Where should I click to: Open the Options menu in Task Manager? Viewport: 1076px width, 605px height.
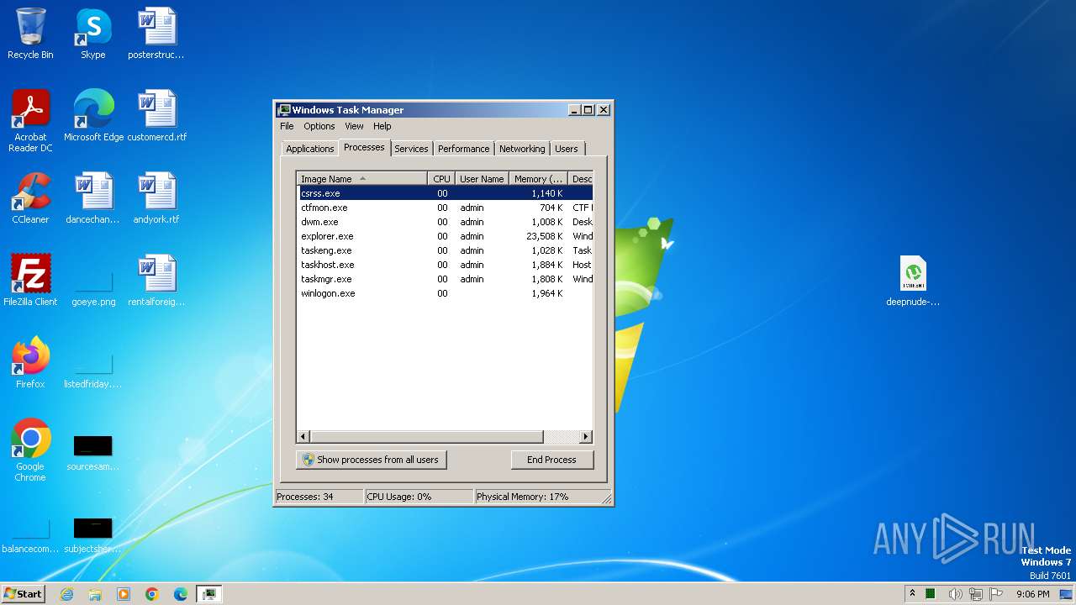point(319,126)
